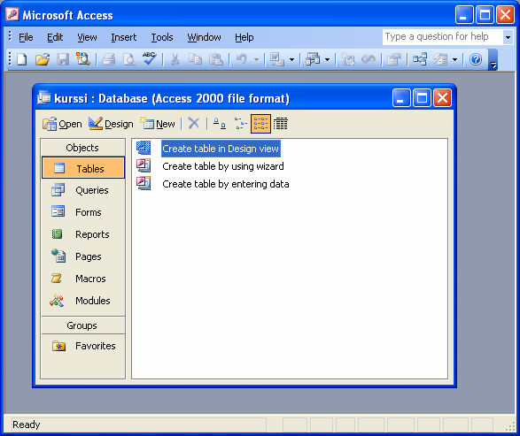Click the OfficeLinks toolbar icon

pyautogui.click(x=277, y=59)
